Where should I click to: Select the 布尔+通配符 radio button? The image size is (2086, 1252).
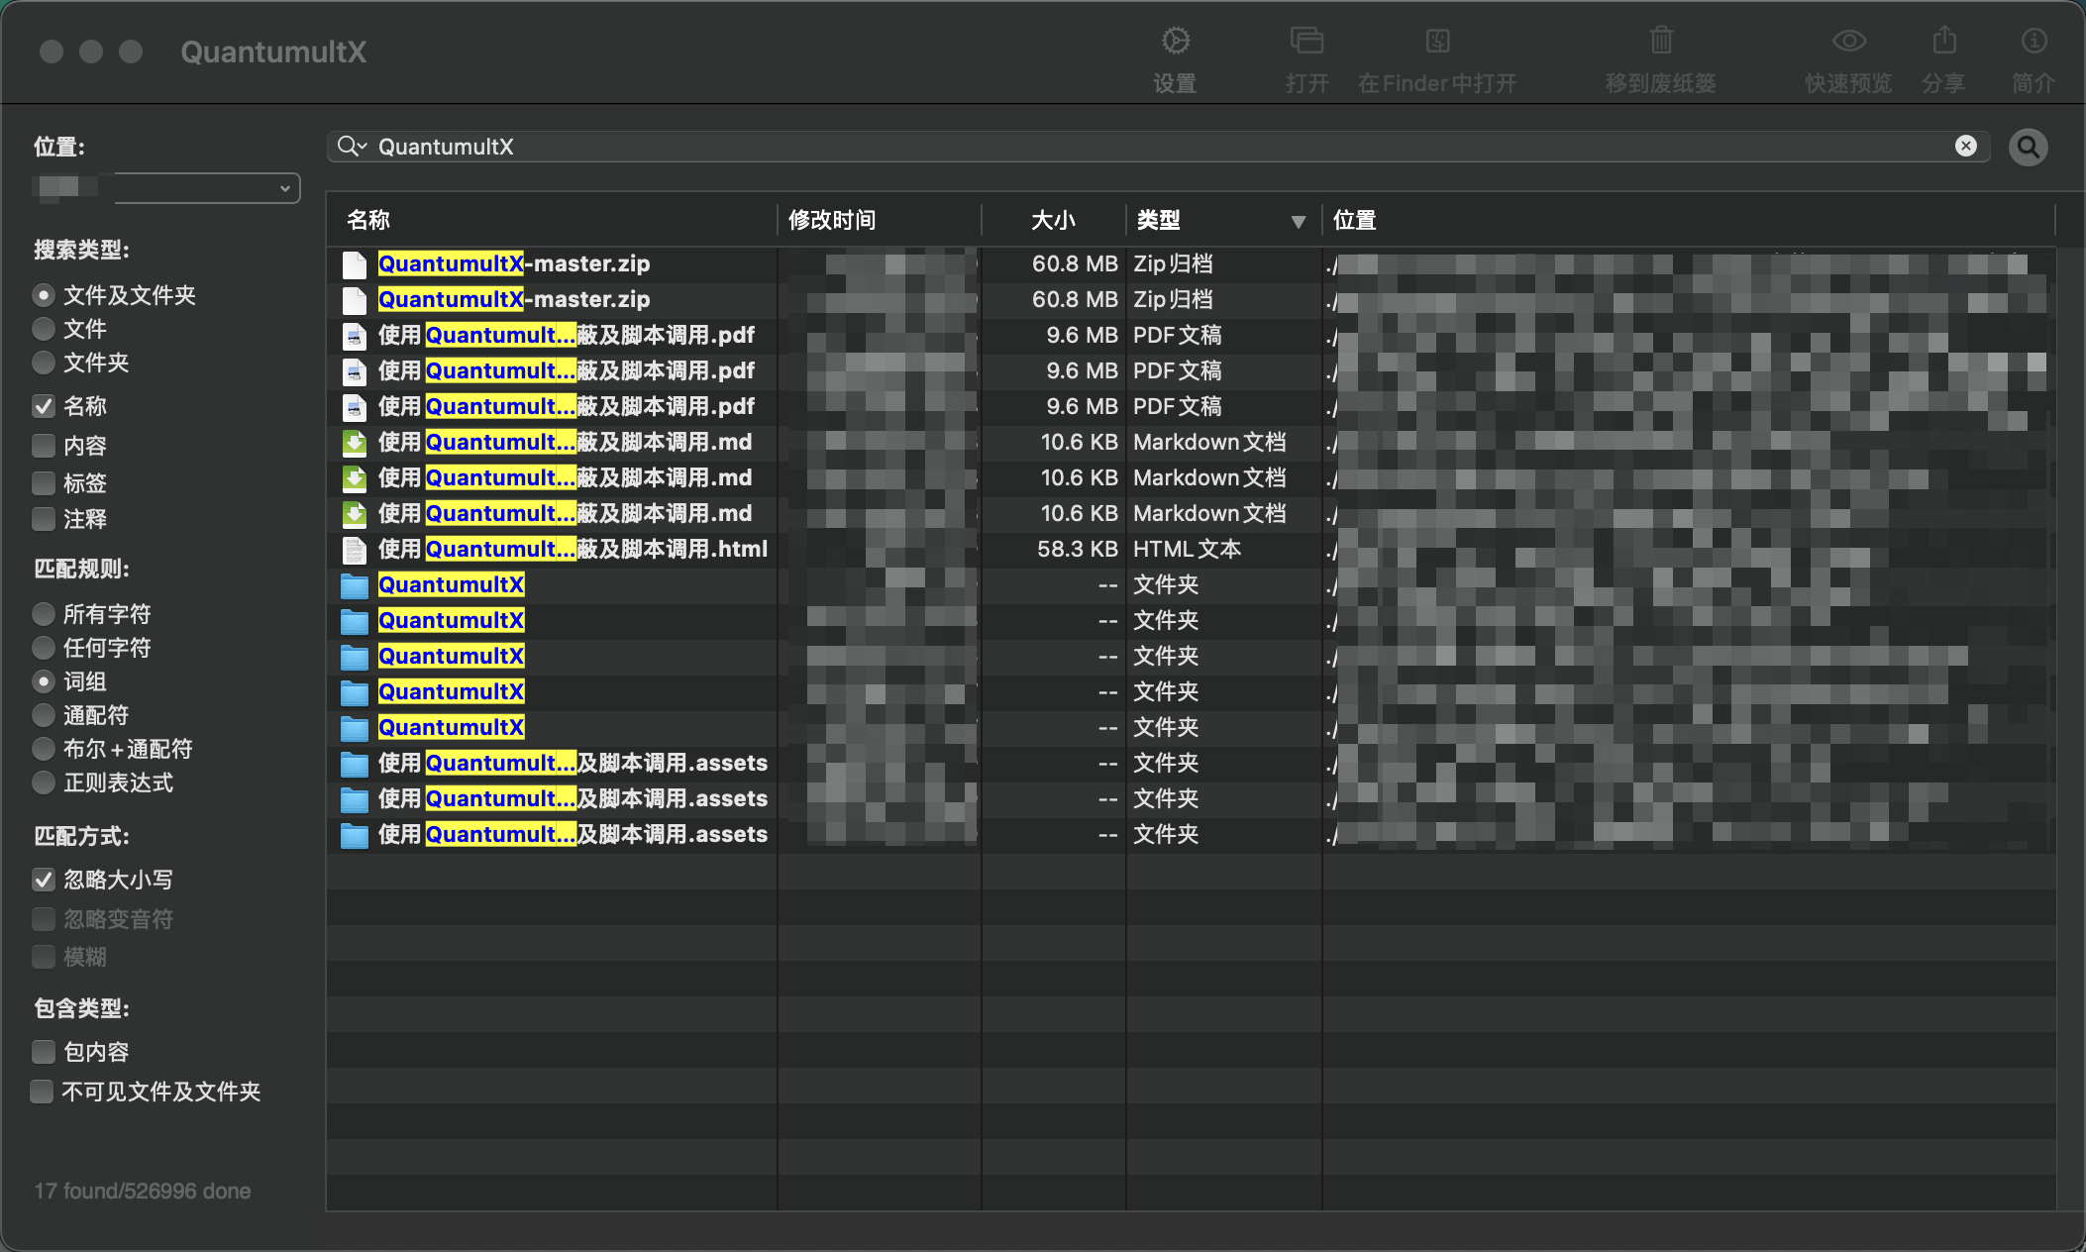[44, 749]
